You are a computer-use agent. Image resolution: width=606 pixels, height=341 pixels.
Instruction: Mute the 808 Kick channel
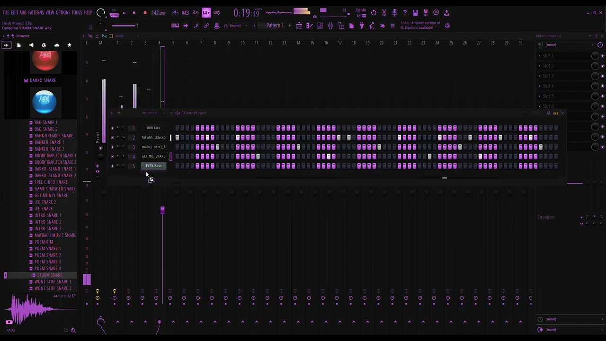coord(112,128)
